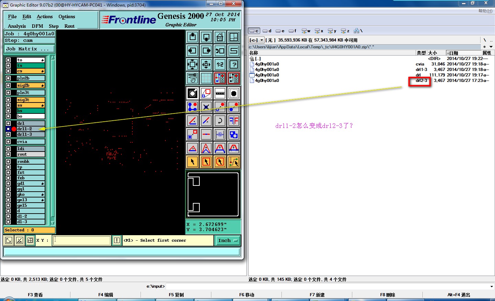Toggle the checkbox for layer 'pln3t'
The image size is (495, 301).
point(8,93)
